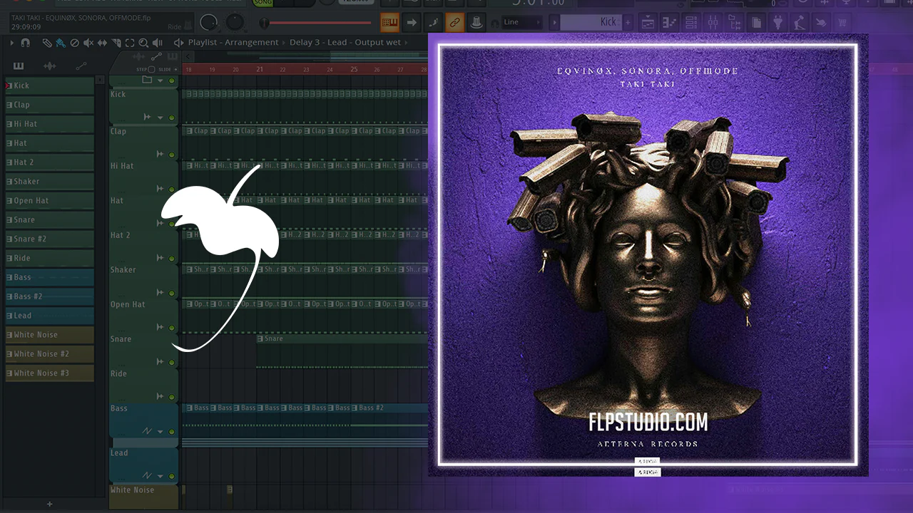Select the Snare #2 pattern in picker
913x513 pixels.
click(x=50, y=239)
